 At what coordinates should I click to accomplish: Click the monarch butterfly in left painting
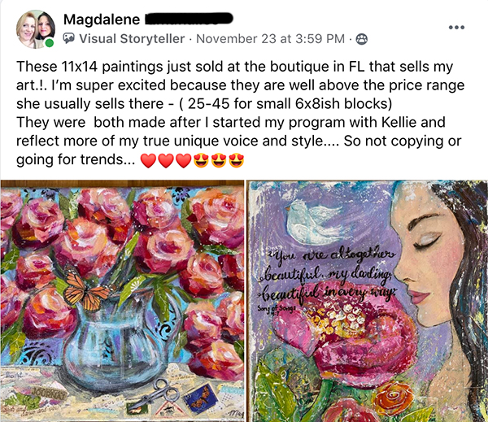[x=85, y=291]
